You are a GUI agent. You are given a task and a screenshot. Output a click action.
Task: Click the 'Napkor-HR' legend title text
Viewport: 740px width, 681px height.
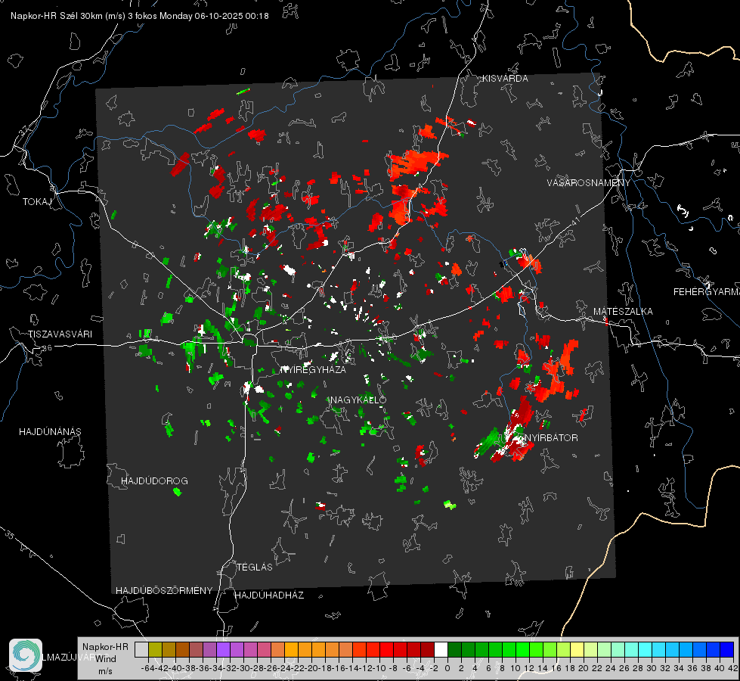click(105, 646)
